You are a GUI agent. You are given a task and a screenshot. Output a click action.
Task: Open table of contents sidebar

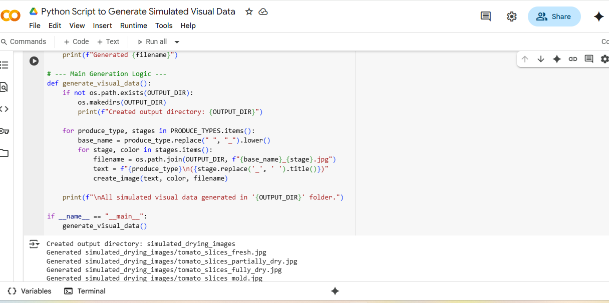(4, 65)
